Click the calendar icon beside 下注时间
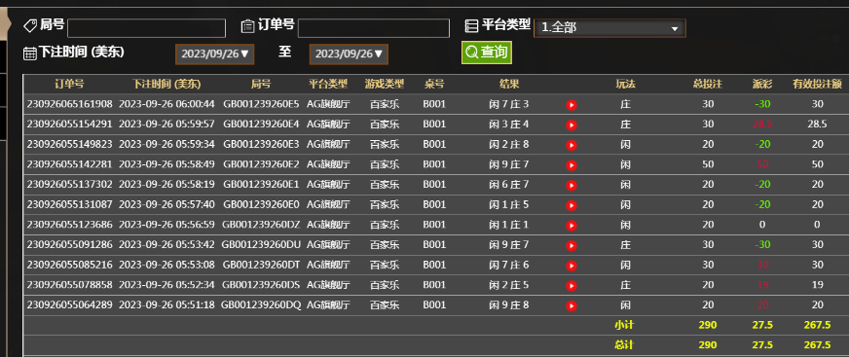 pos(30,53)
